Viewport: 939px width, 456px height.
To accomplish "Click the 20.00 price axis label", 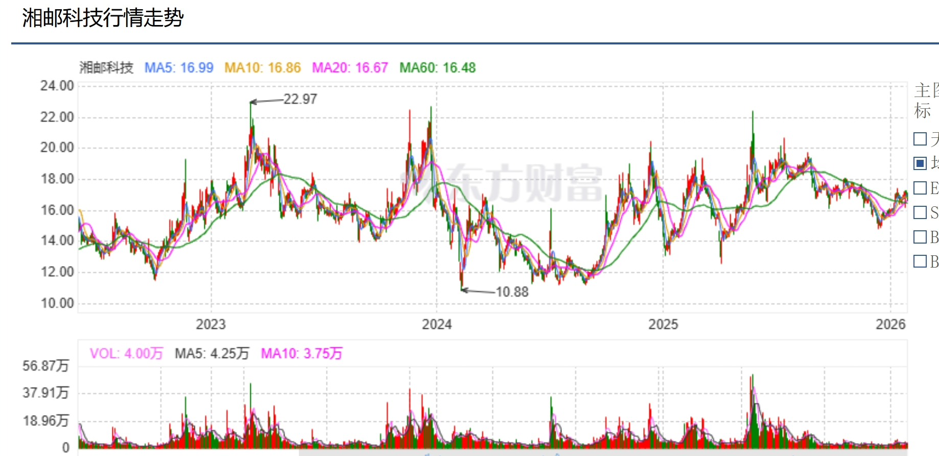I will click(x=57, y=148).
